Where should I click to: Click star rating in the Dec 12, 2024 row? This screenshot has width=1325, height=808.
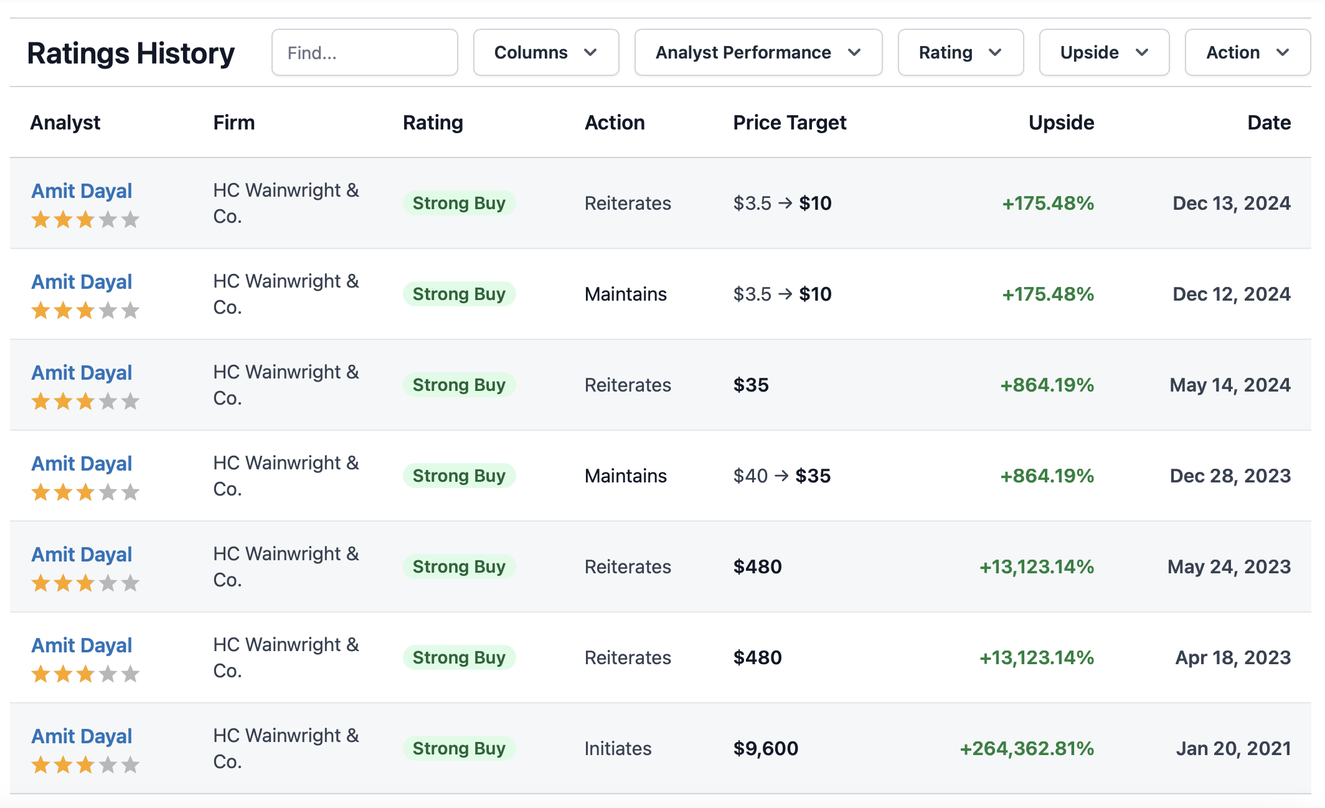(85, 311)
